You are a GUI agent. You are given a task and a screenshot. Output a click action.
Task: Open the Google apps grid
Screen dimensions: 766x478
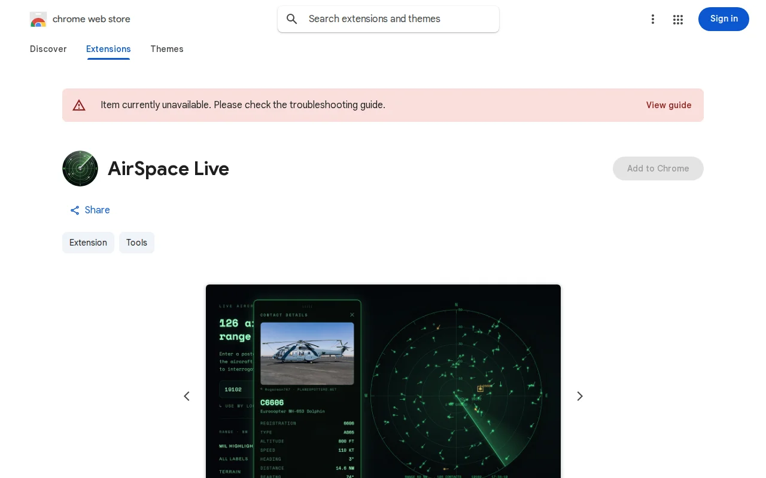(678, 19)
